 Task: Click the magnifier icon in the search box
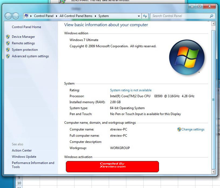211,16
